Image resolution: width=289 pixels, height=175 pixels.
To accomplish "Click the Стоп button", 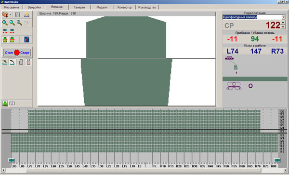I will (x=9, y=53).
